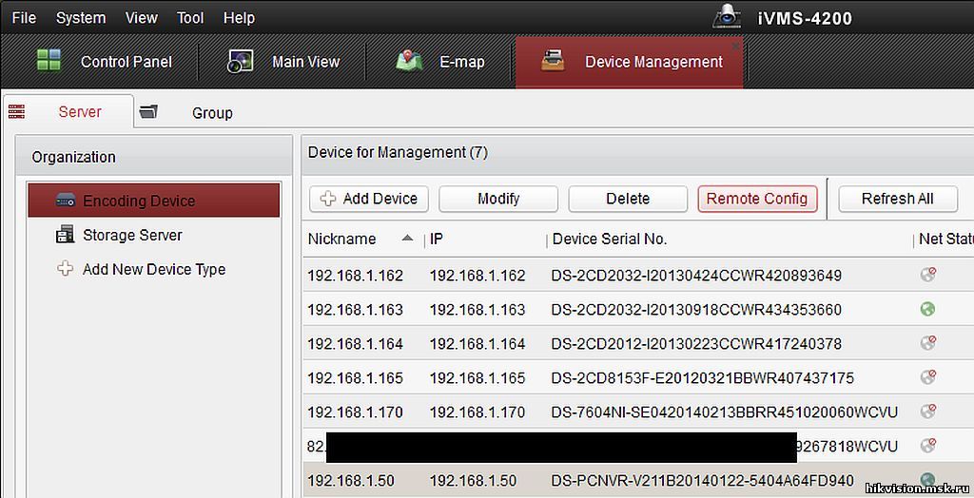Click serial DS-2CD2012-I20130223CCWR417240378

point(696,344)
